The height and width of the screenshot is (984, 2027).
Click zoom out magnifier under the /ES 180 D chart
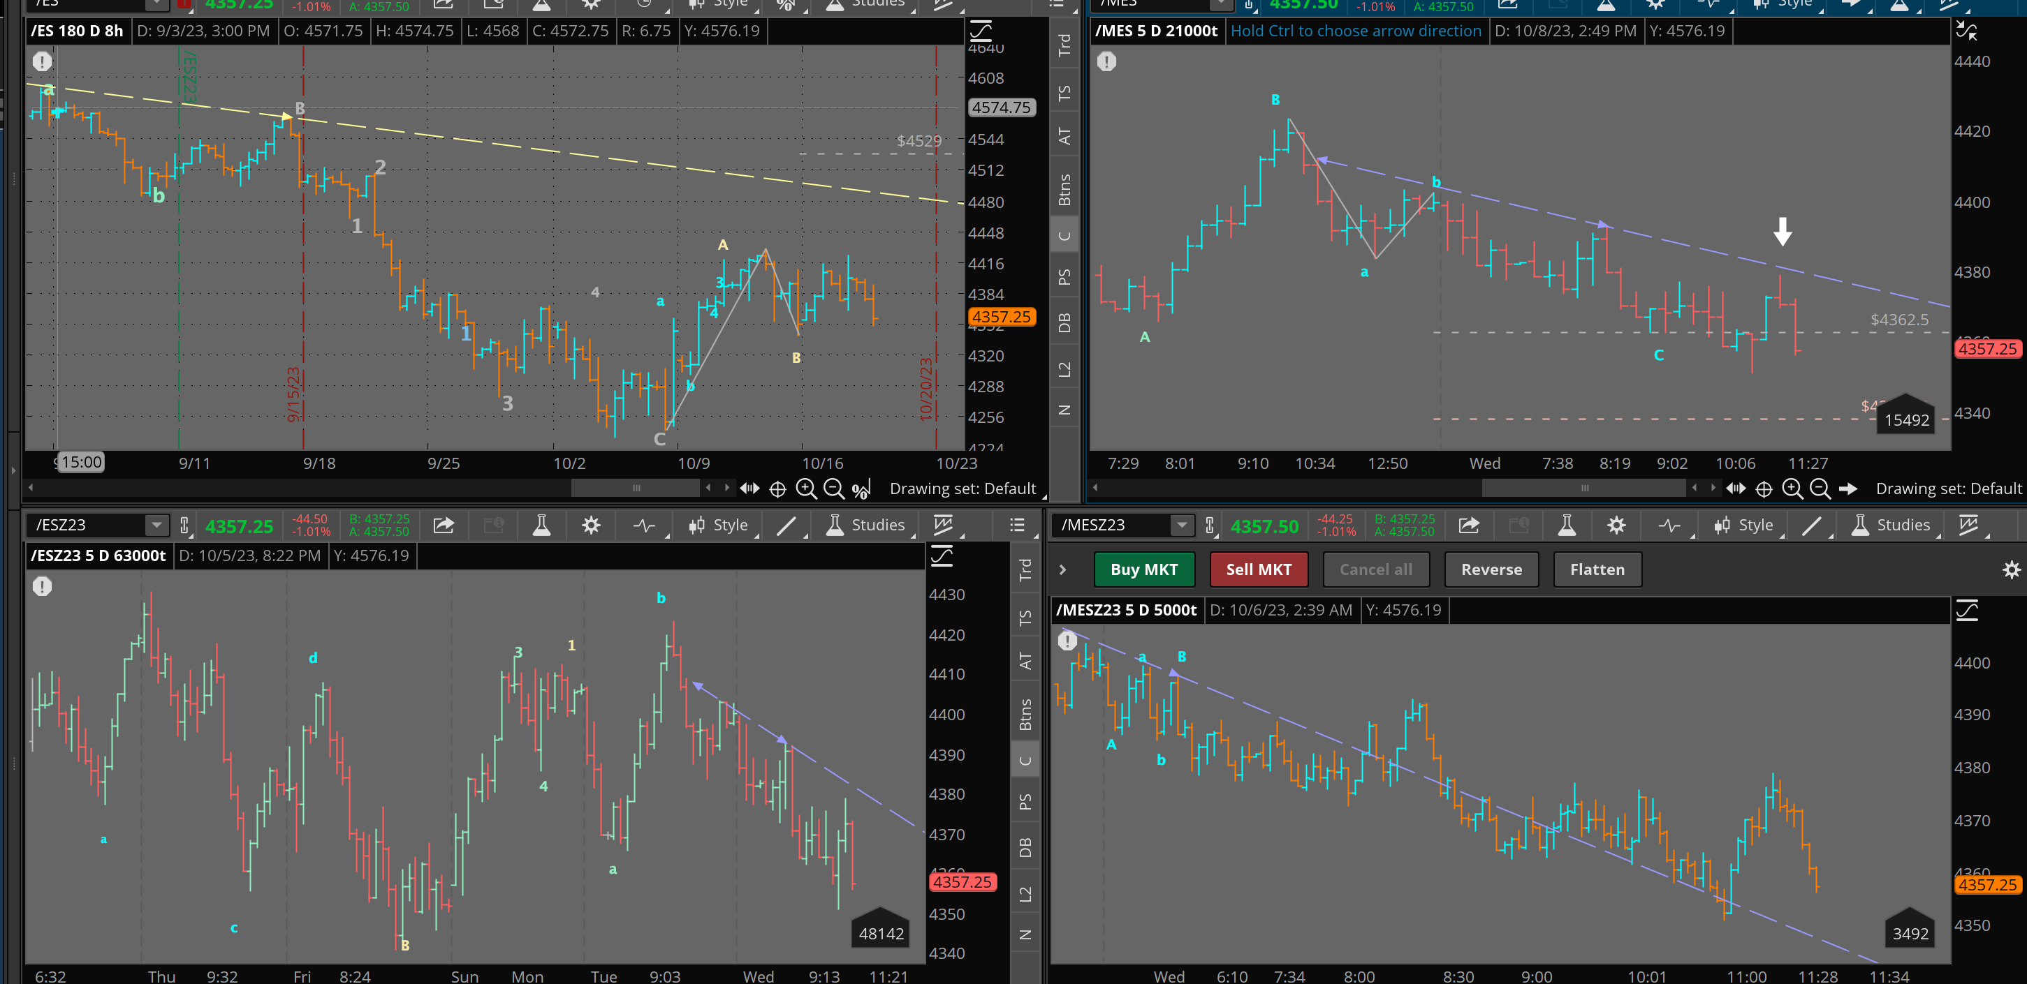coord(833,489)
